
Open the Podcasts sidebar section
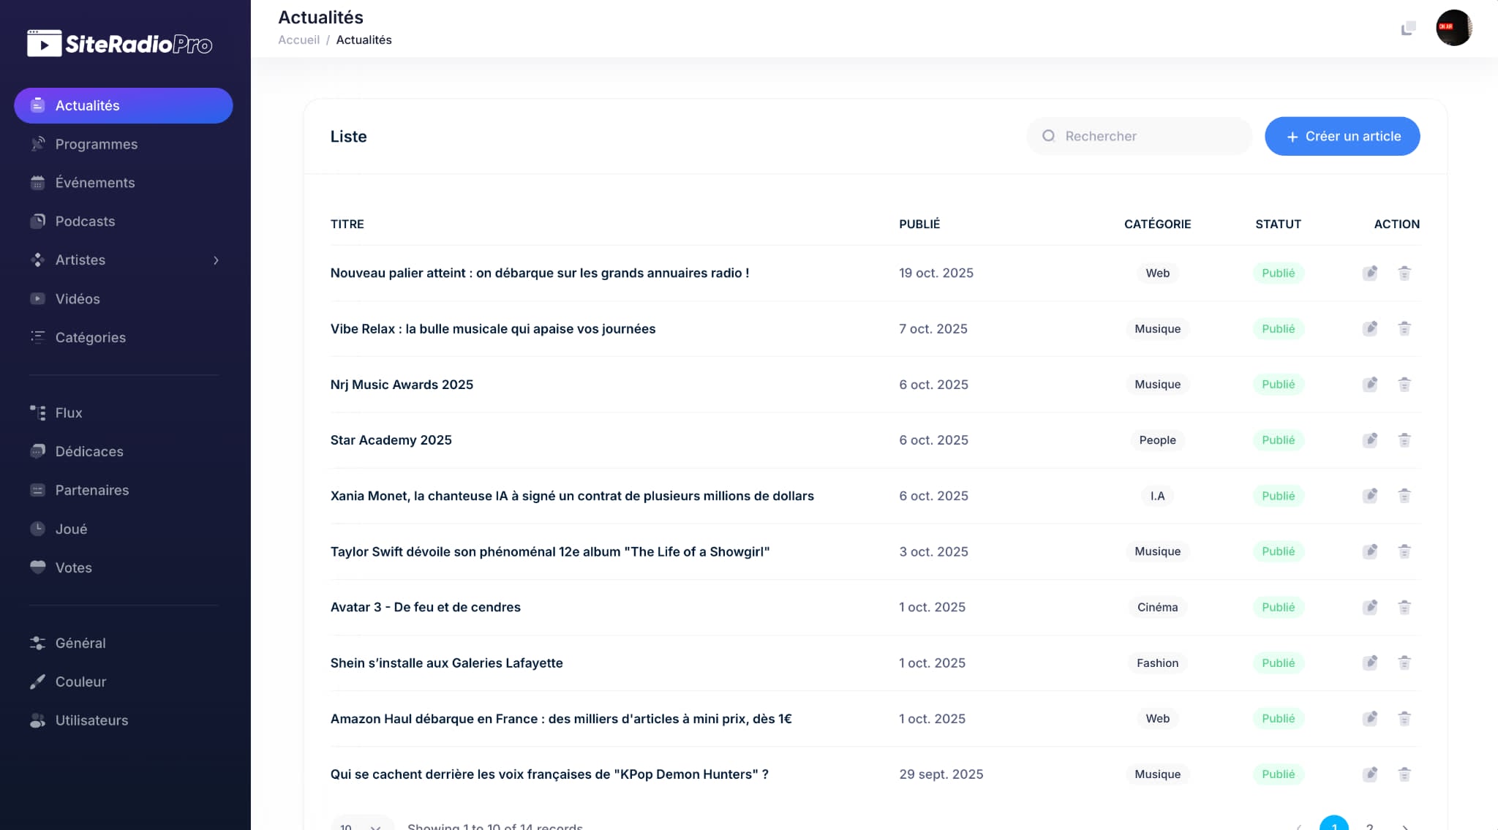point(85,222)
